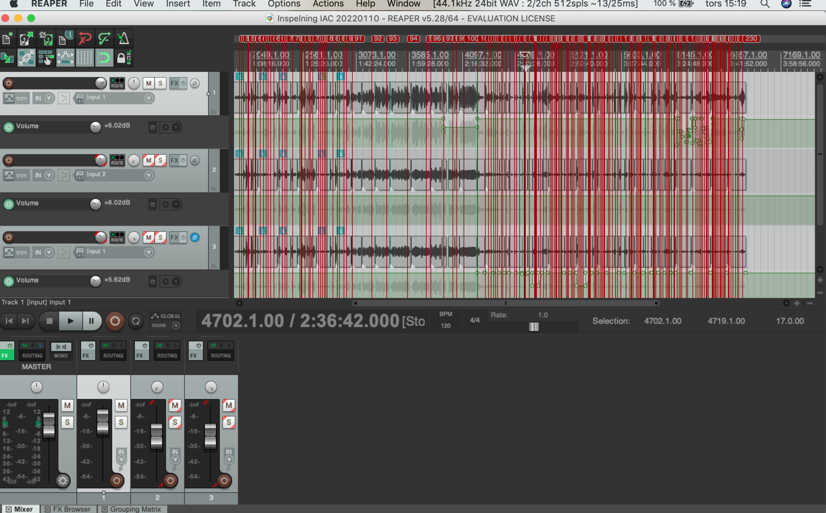Toggle phase invert on track 3
Image resolution: width=826 pixels, height=513 pixels.
point(195,237)
